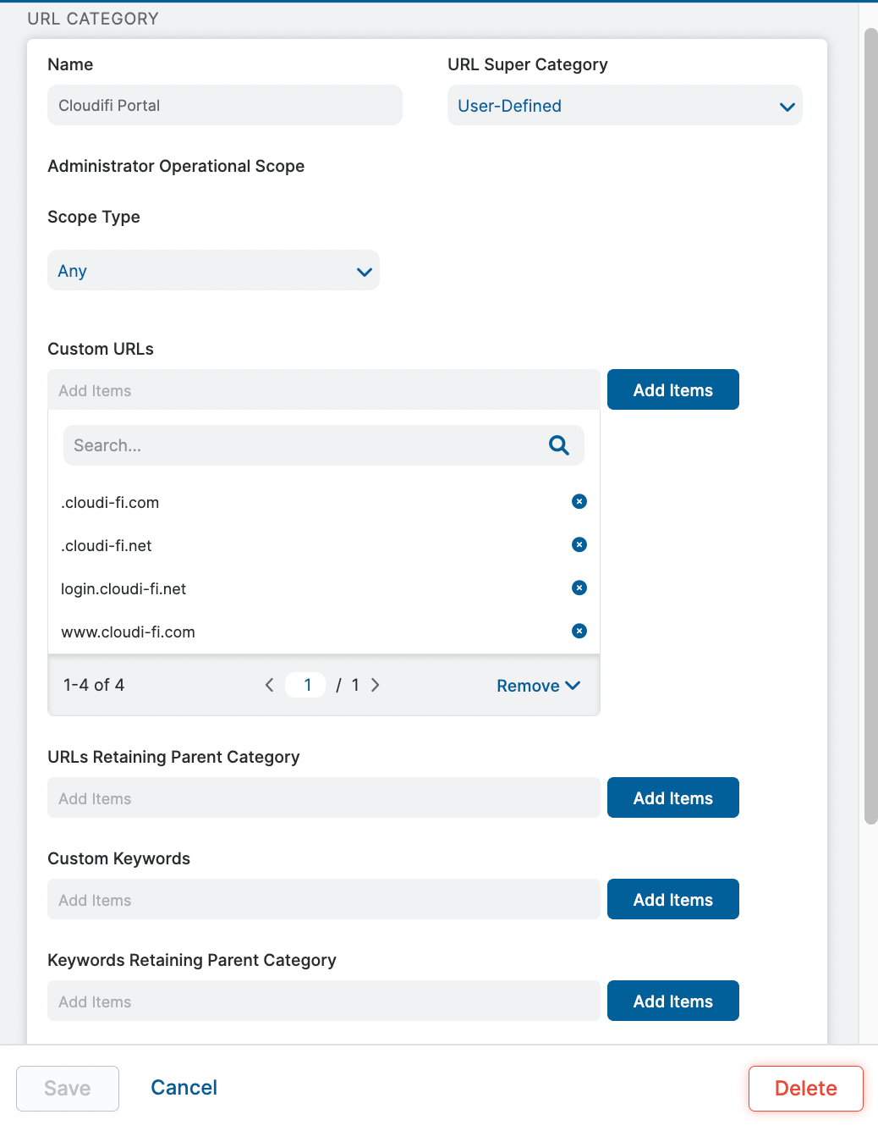Focus the Name field containing Cloudifi Portal
The image size is (878, 1131).
tap(225, 106)
